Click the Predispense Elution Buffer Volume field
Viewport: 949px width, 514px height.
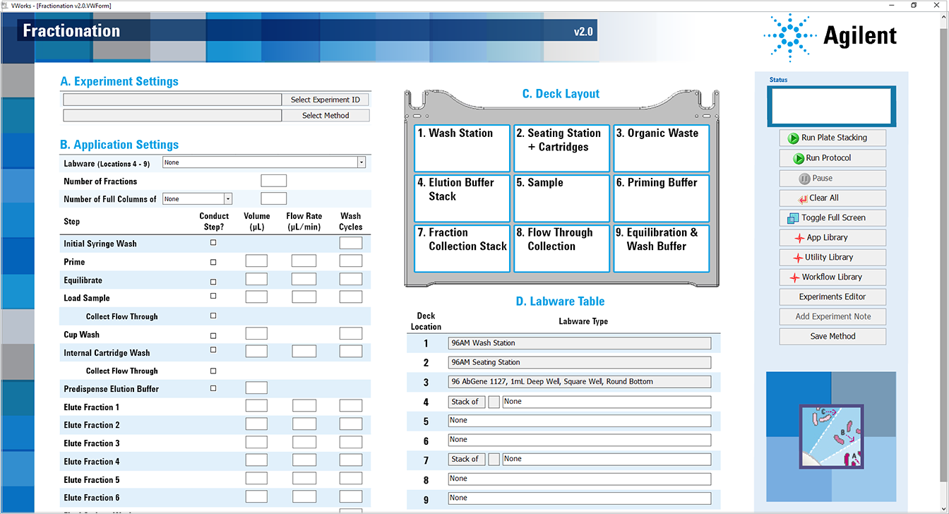click(256, 388)
